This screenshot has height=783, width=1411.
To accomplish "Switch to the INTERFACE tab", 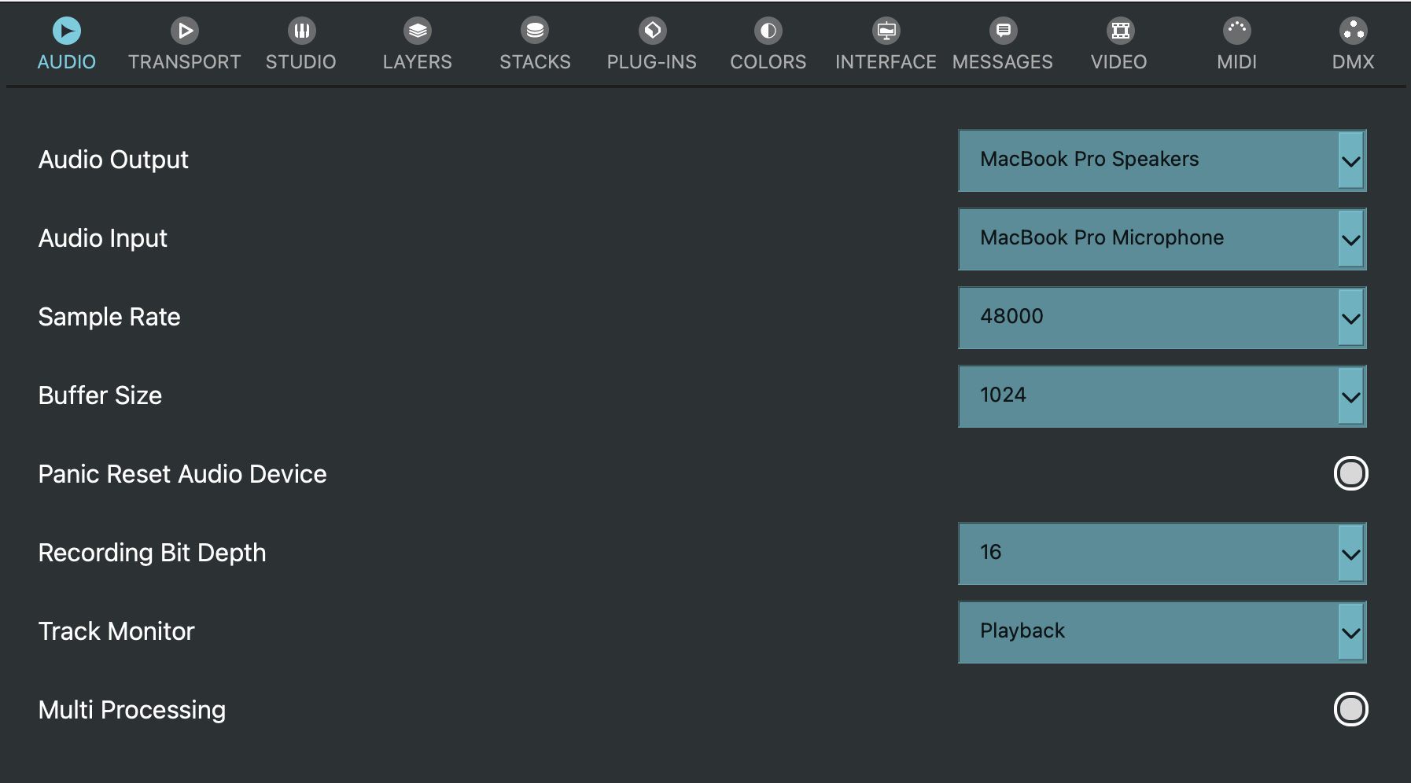I will (886, 62).
